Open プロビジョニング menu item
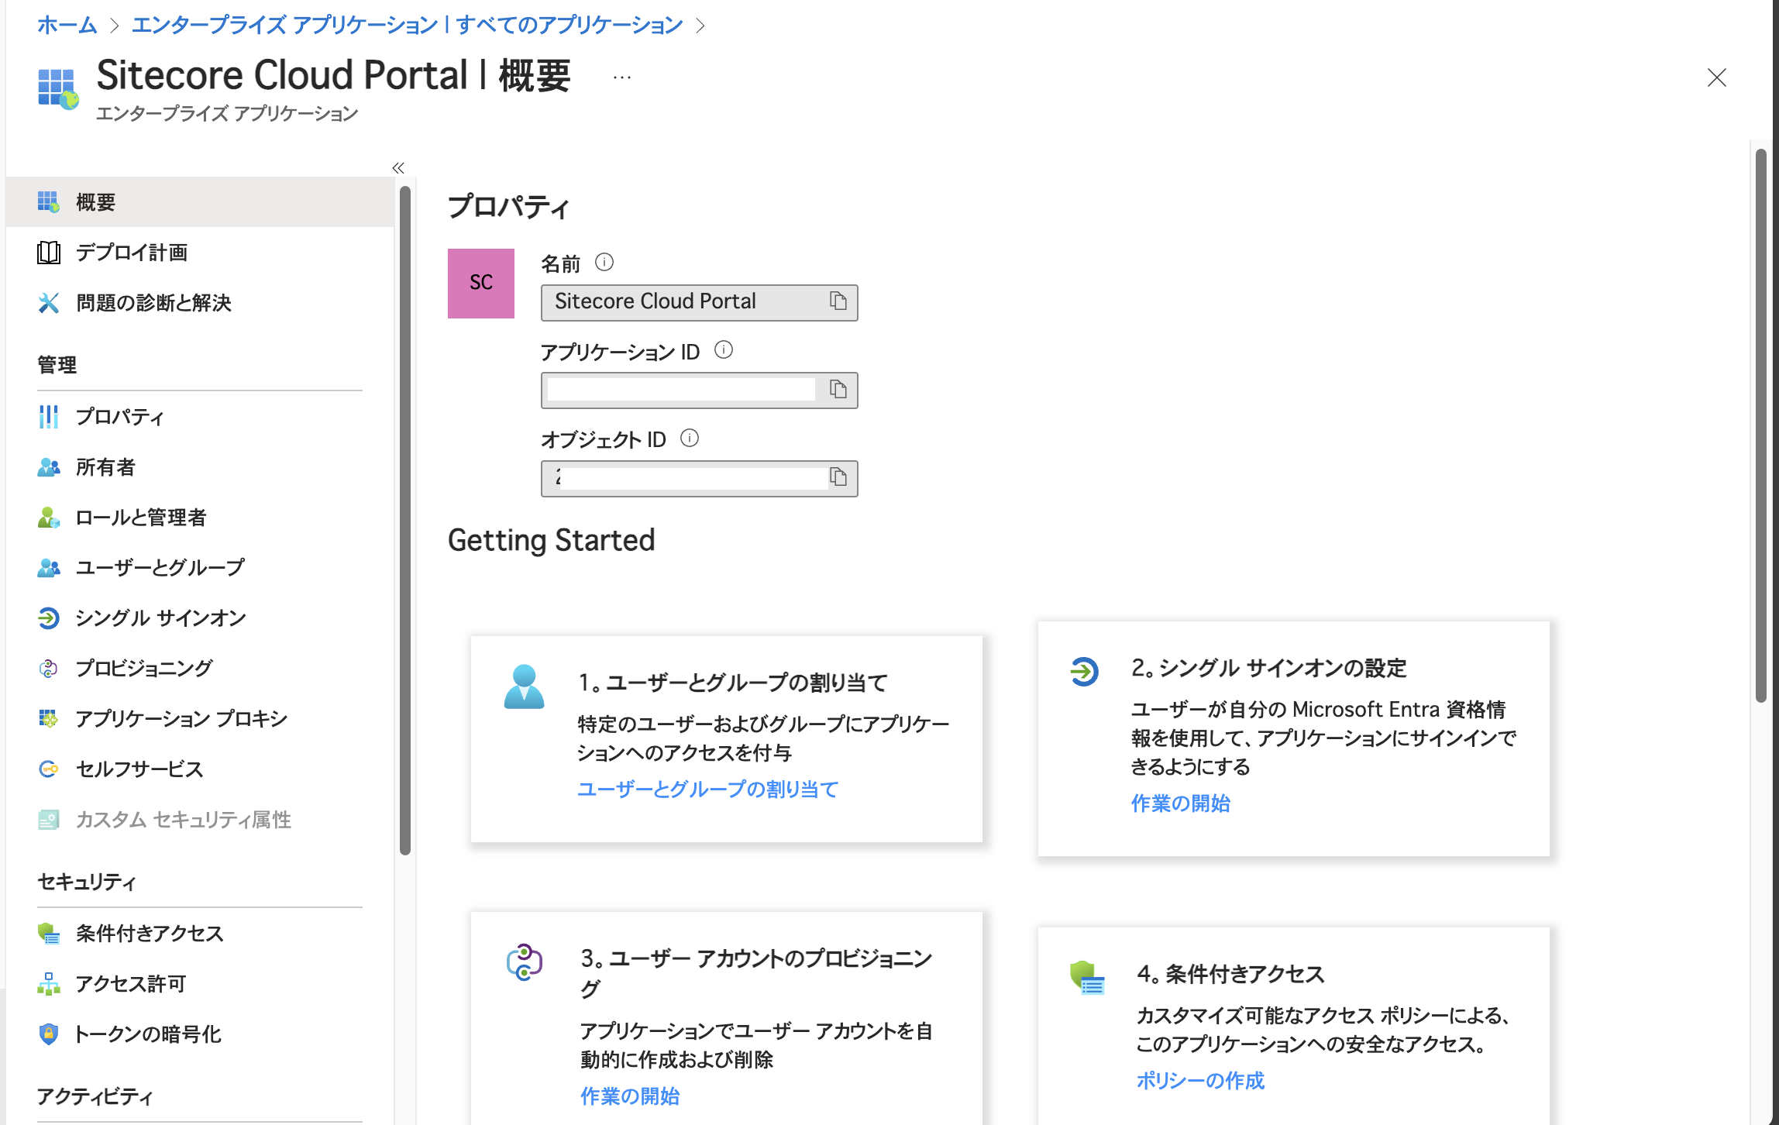Viewport: 1779px width, 1125px height. pyautogui.click(x=200, y=669)
